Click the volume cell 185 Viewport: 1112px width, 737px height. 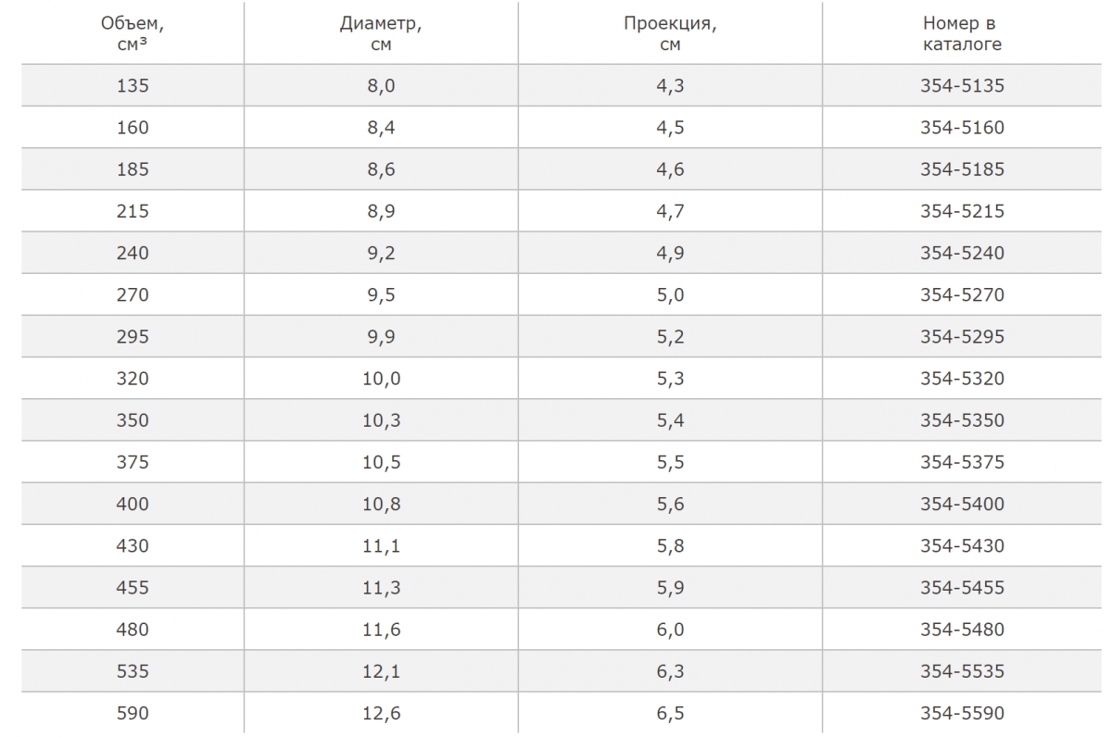[133, 169]
